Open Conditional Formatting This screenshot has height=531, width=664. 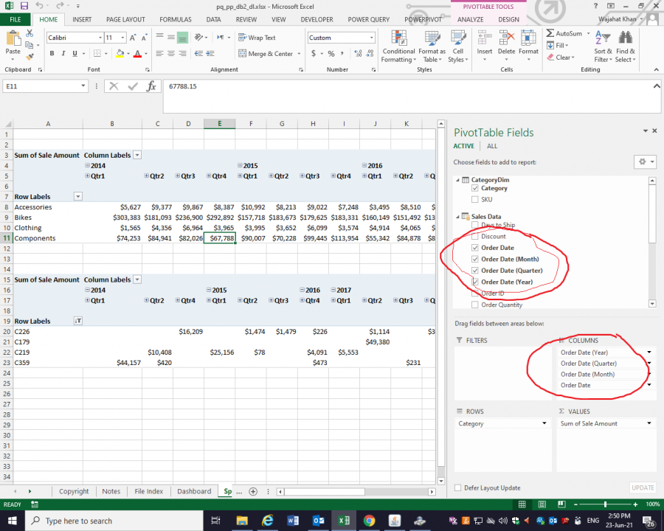398,46
